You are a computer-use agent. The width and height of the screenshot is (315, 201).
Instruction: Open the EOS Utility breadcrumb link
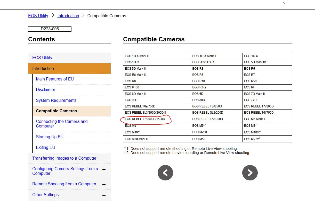point(38,16)
